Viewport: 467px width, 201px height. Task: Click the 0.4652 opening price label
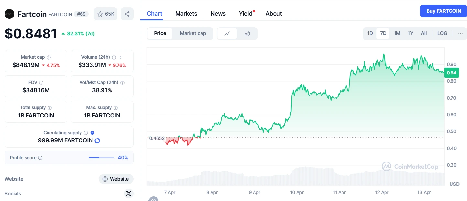coord(157,138)
